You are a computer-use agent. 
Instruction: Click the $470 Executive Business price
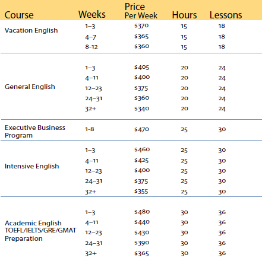pyautogui.click(x=141, y=129)
